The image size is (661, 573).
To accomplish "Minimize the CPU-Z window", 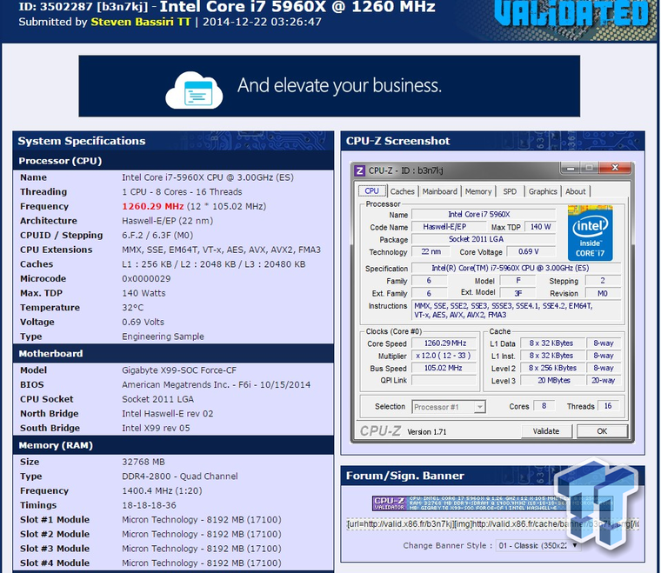I will point(571,168).
